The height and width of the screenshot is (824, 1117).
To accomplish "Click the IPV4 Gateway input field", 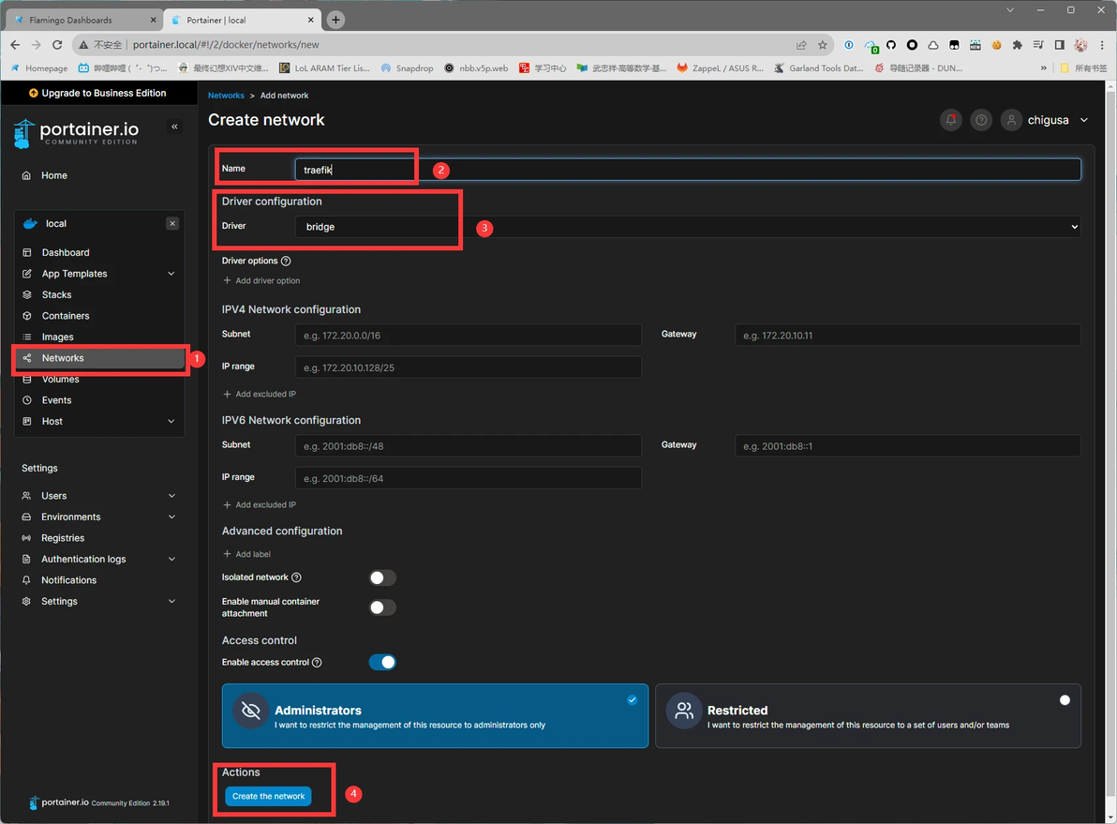I will [x=907, y=335].
